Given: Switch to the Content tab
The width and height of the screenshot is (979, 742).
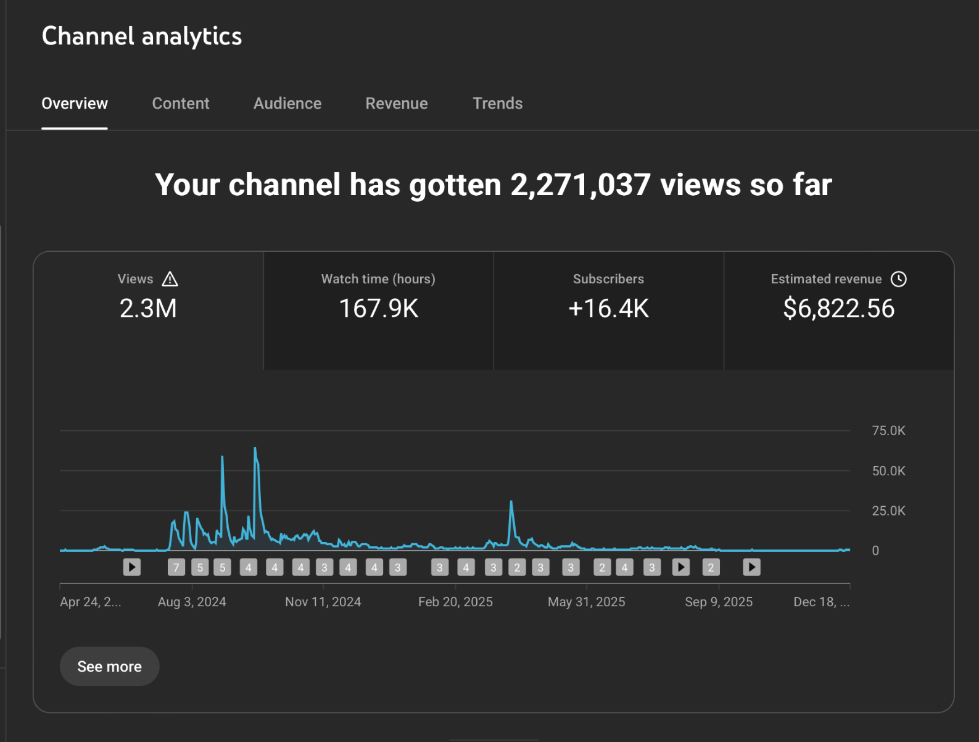Looking at the screenshot, I should [x=180, y=103].
